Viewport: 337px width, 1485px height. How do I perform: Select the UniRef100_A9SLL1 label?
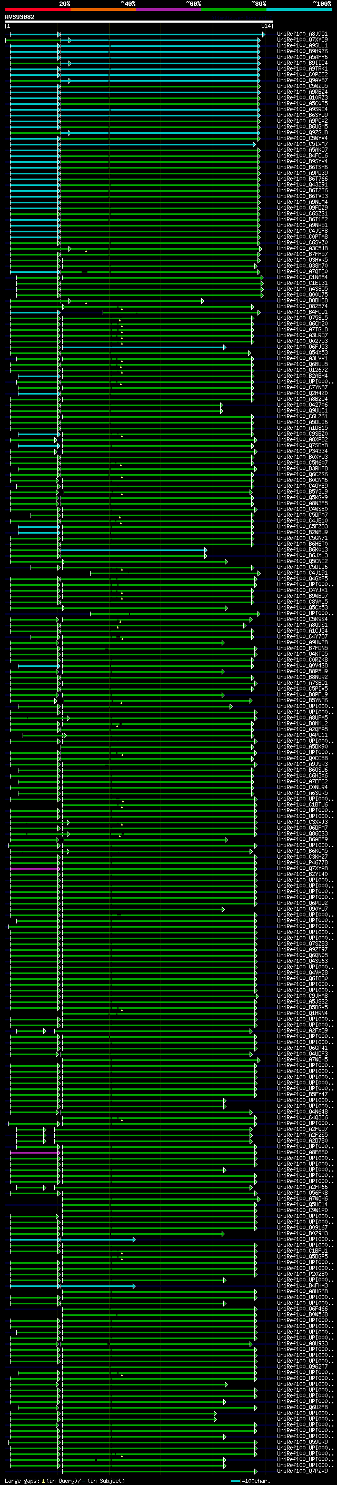coord(302,45)
